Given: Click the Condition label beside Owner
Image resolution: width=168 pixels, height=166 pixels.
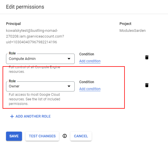Looking at the screenshot, I should (x=86, y=82).
